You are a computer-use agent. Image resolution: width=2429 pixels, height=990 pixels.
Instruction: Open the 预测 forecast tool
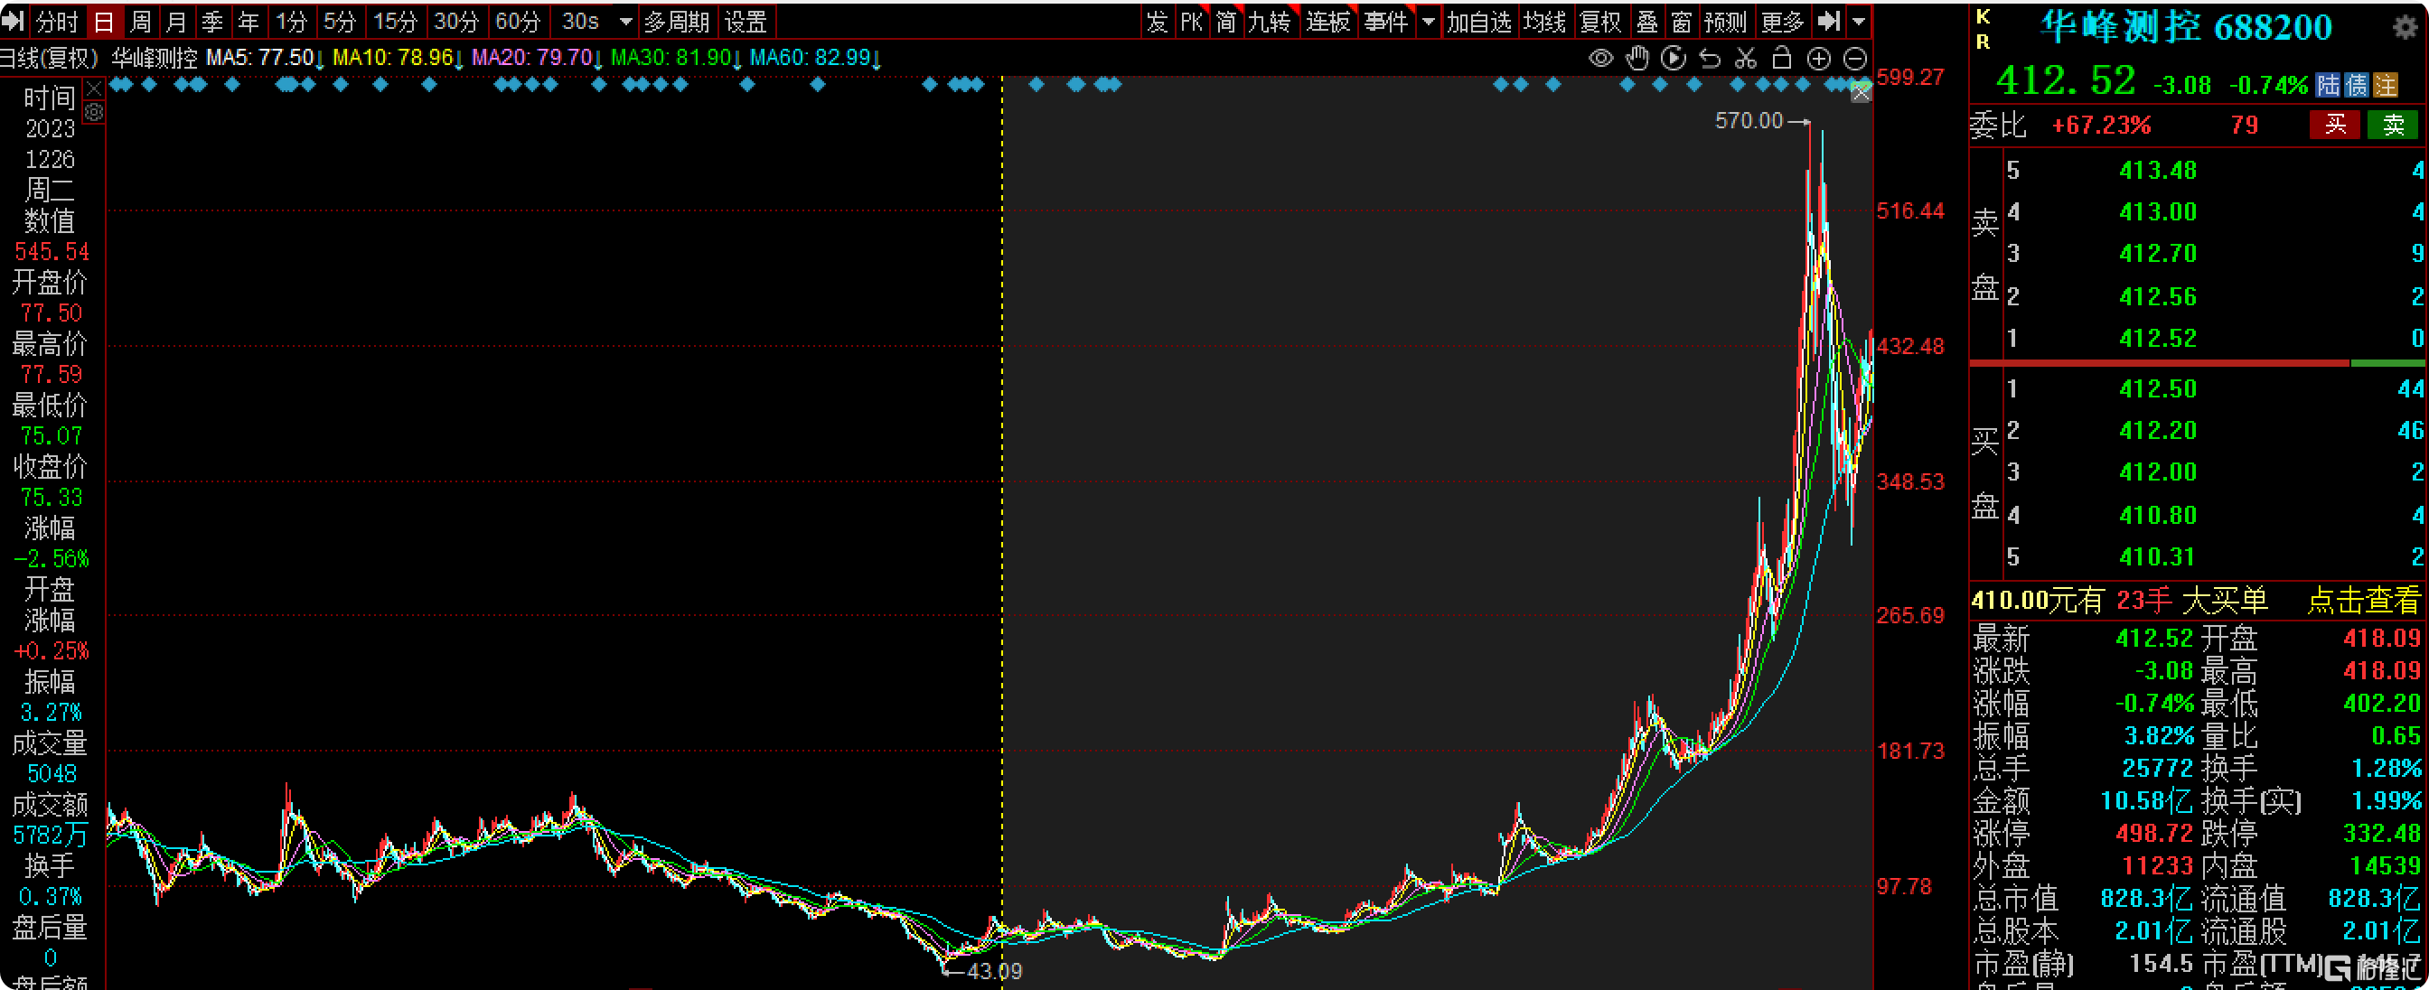[1726, 21]
